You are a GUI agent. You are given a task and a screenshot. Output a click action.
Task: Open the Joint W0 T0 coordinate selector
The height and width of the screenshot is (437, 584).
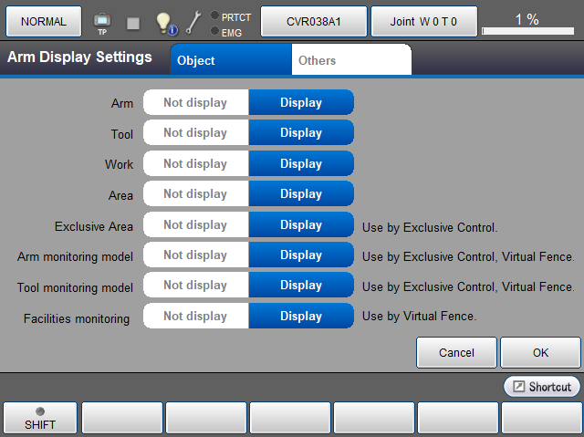coord(423,22)
